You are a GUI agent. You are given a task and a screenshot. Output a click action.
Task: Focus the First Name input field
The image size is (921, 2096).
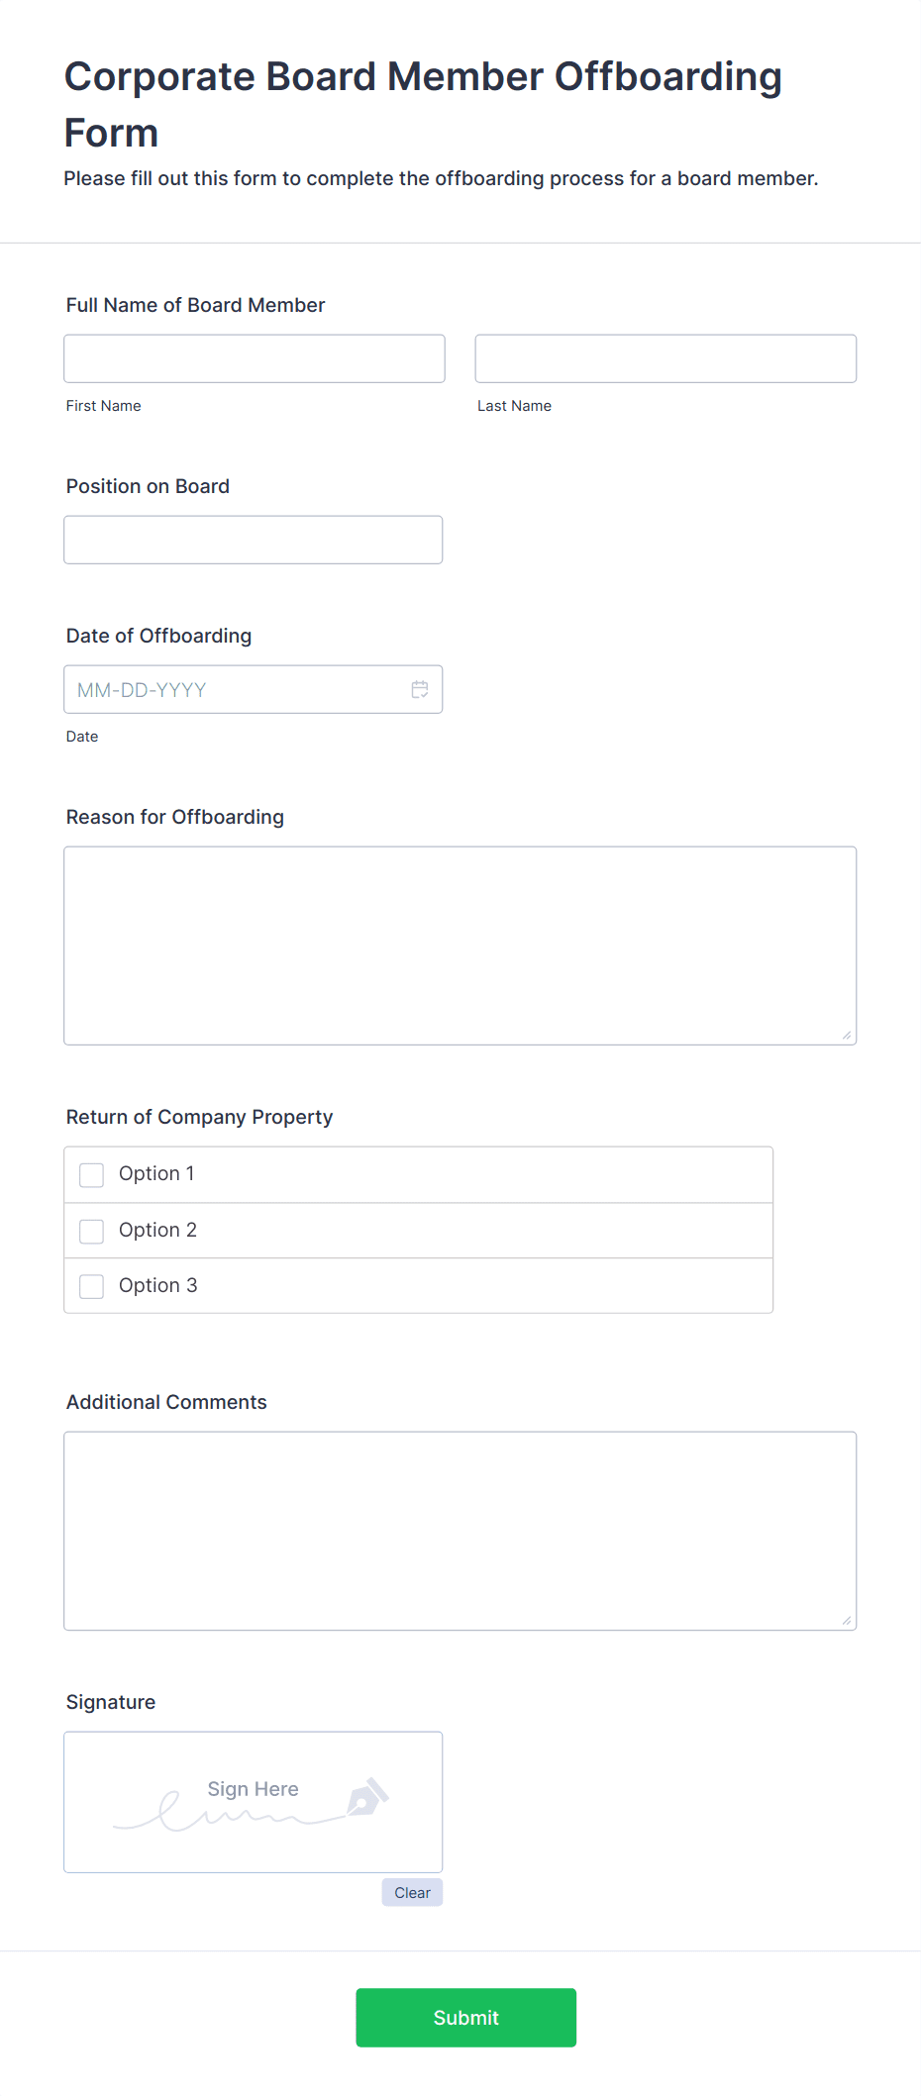coord(255,358)
